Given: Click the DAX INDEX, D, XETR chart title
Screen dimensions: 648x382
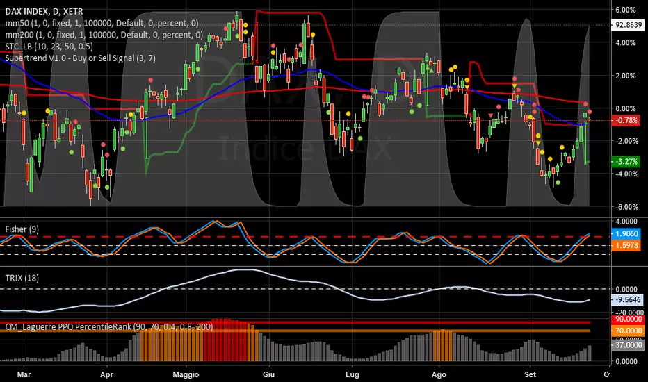Looking at the screenshot, I should pos(44,12).
